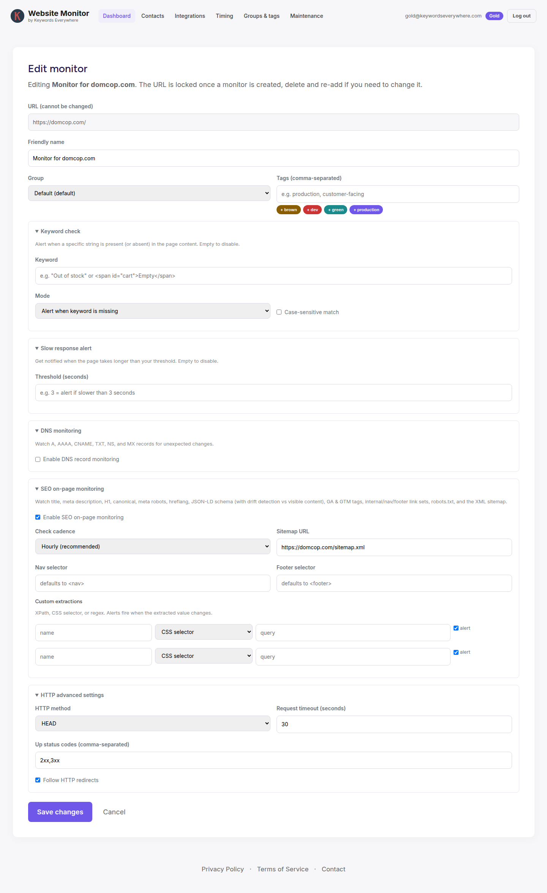Image resolution: width=547 pixels, height=893 pixels.
Task: Click the Threshold seconds field
Action: point(273,393)
